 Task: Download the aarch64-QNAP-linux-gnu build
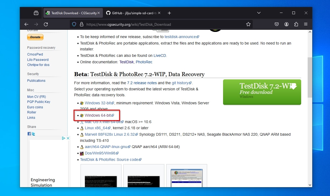click(107, 147)
